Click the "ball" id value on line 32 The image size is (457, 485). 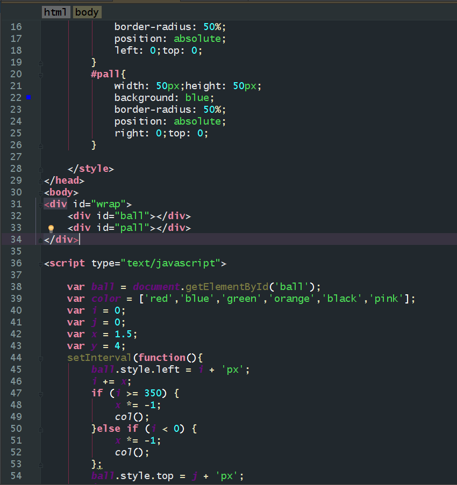click(132, 216)
